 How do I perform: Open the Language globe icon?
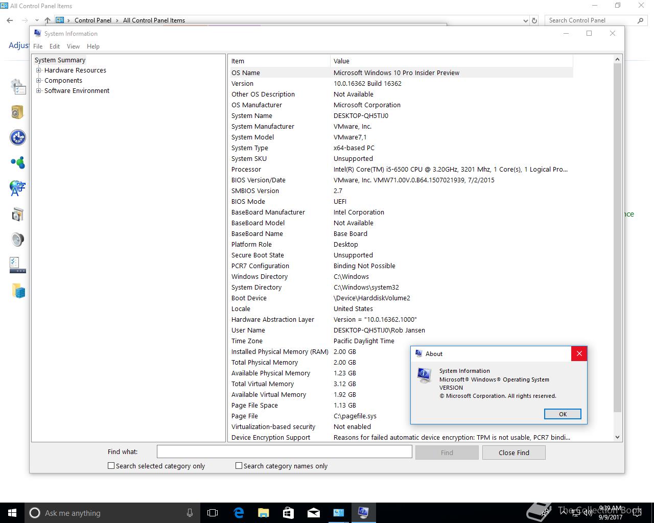(x=18, y=188)
